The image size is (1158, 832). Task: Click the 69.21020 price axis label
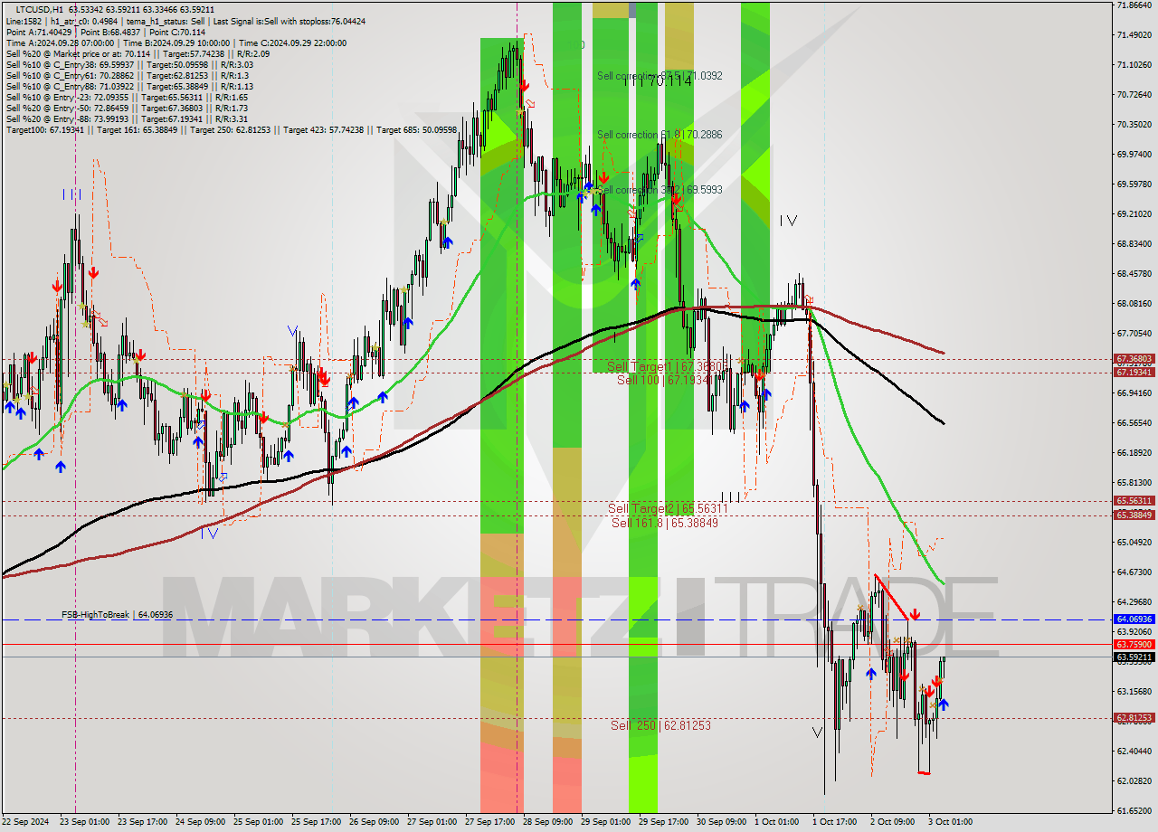pyautogui.click(x=1134, y=214)
